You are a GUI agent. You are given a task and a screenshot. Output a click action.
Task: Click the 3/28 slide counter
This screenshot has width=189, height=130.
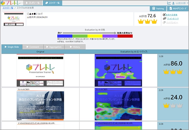[161, 124]
